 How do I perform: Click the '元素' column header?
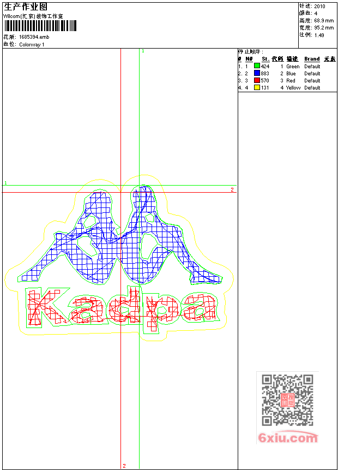[330, 59]
